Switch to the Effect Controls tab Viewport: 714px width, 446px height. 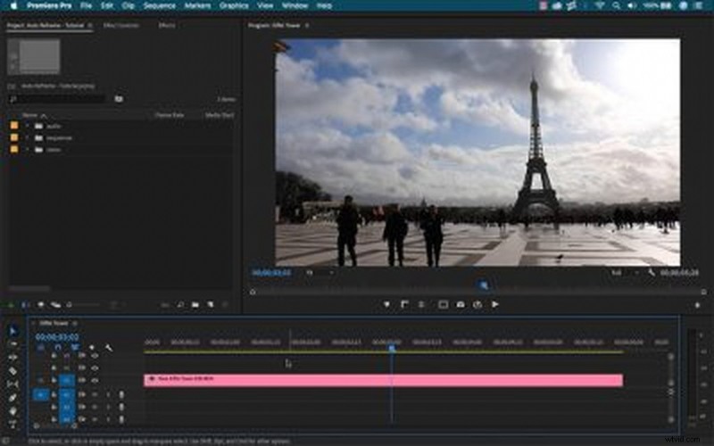point(121,26)
